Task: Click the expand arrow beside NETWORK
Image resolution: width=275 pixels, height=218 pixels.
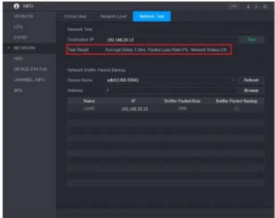Action: [x=8, y=48]
